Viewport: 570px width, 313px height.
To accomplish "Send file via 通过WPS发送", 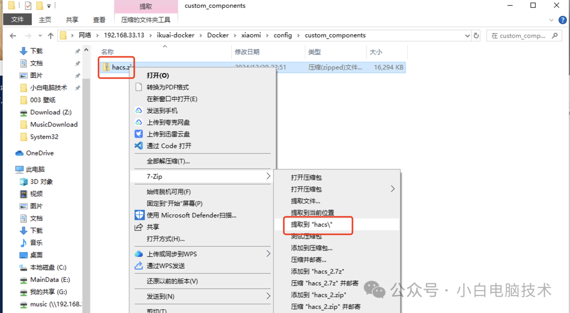I will 168,266.
